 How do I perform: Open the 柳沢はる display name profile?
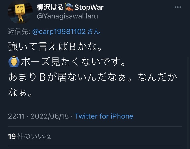tap(50, 7)
